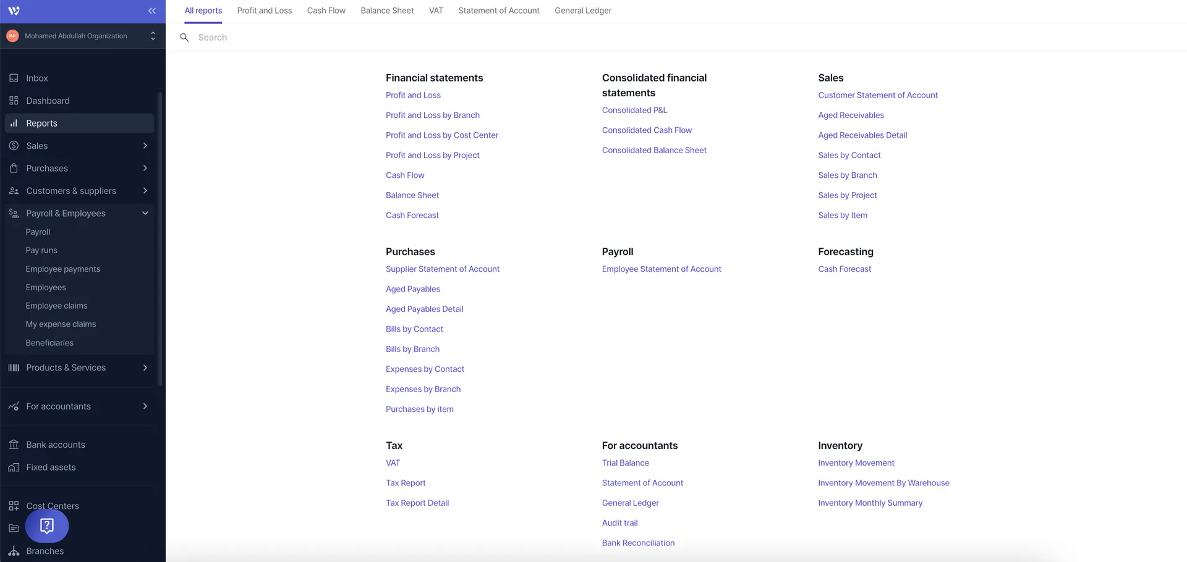Image resolution: width=1187 pixels, height=562 pixels.
Task: Click the Dashboard grid icon
Action: [x=14, y=101]
